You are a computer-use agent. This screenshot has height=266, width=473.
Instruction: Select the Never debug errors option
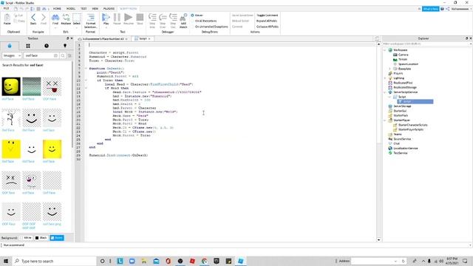[x=197, y=15]
